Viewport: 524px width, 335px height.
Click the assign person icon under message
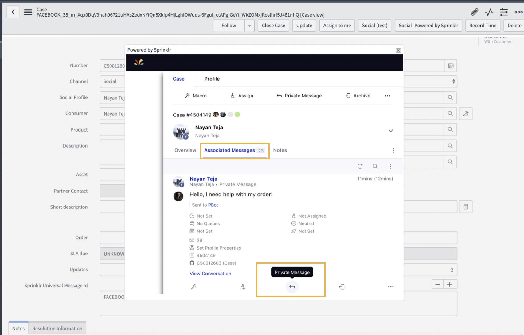click(x=243, y=287)
